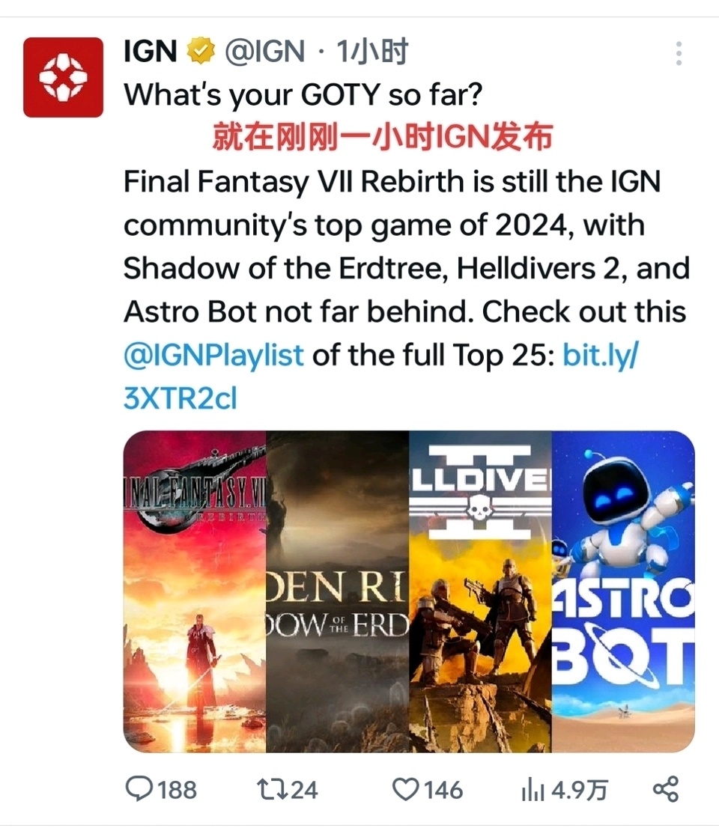Open Astro Bot cover image

(623, 591)
